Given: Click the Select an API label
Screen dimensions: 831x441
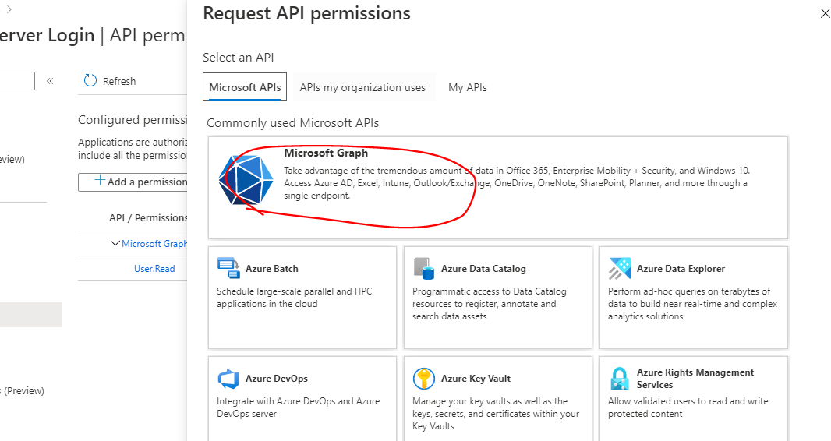Looking at the screenshot, I should [x=238, y=57].
